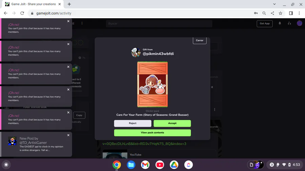Image resolution: width=305 pixels, height=171 pixels.
Task: Copy the invite link
Action: (79, 115)
